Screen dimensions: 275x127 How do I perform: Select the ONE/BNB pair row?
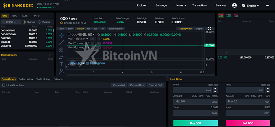click(27, 46)
